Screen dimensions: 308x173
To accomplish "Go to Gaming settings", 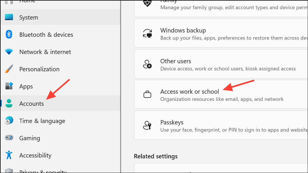I will click(60, 138).
